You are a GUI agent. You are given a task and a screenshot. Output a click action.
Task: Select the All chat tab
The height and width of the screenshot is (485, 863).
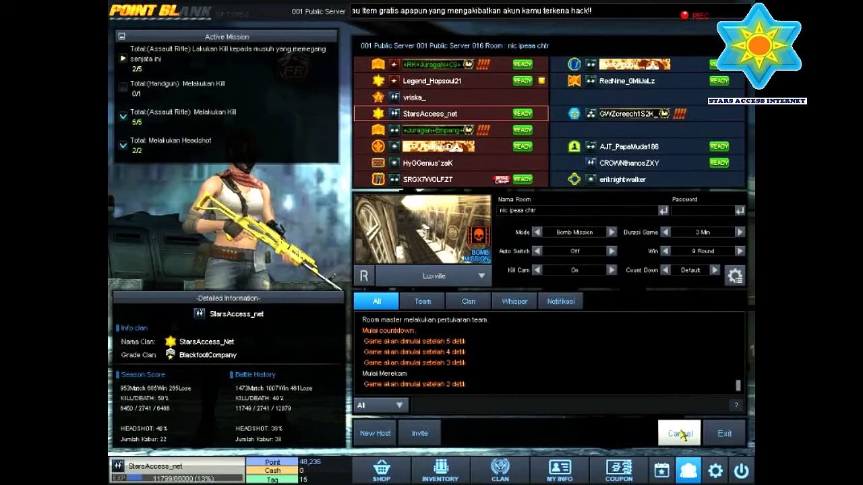point(376,301)
